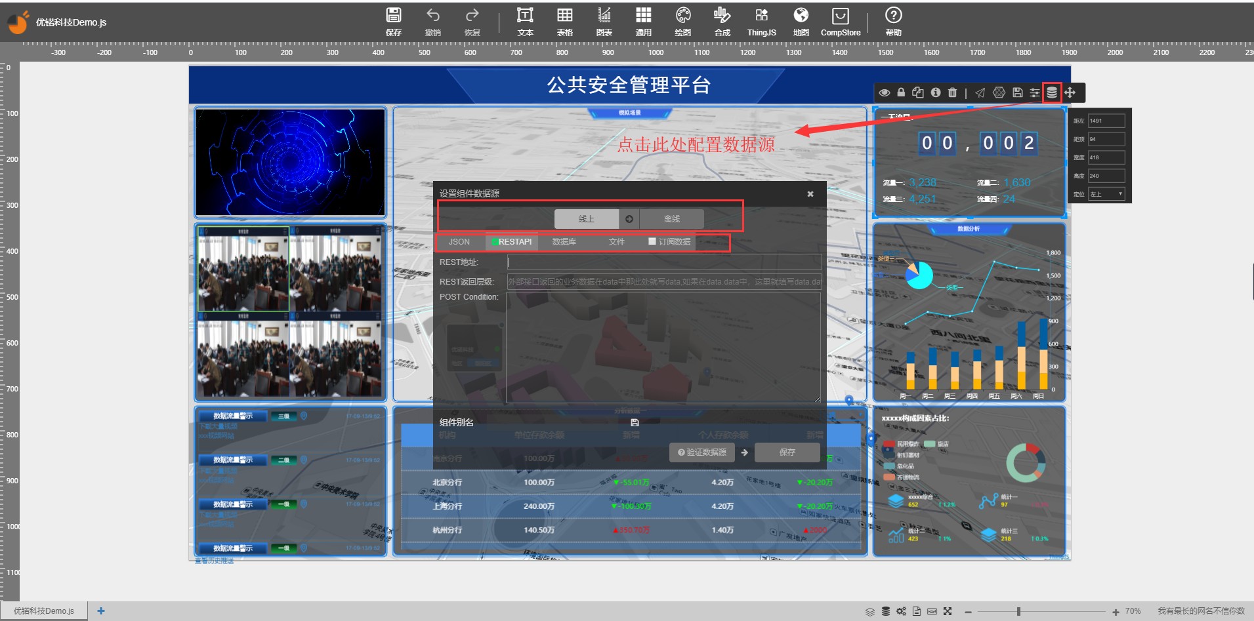
Task: Click the save icon next to 组件别名
Action: [635, 423]
